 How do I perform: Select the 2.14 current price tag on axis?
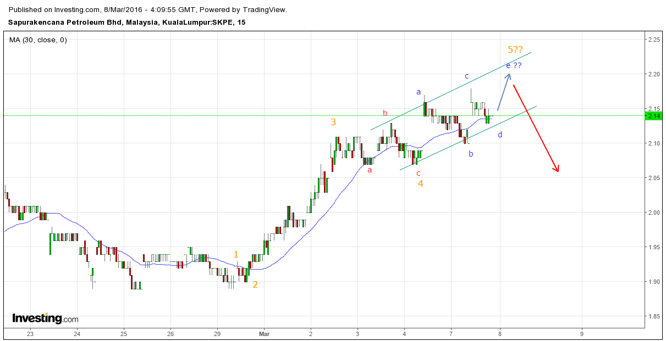point(654,116)
